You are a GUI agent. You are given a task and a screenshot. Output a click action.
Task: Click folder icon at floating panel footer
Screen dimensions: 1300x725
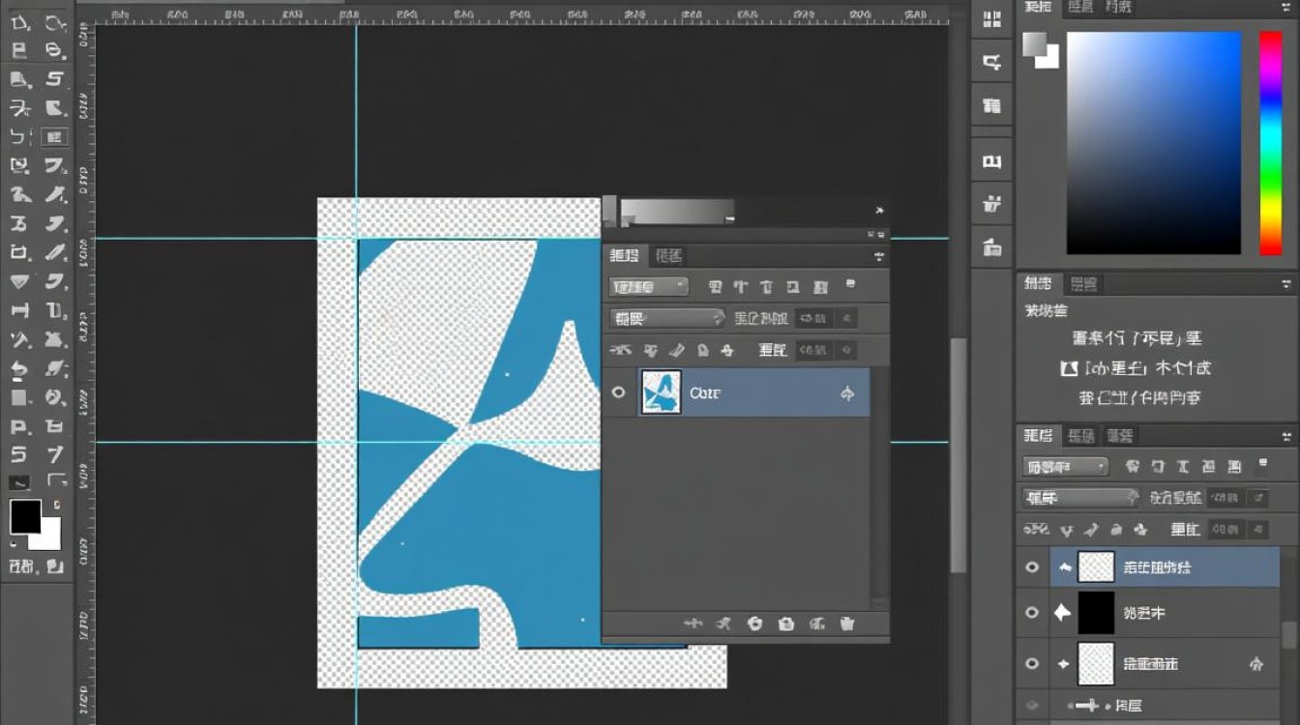tap(786, 624)
